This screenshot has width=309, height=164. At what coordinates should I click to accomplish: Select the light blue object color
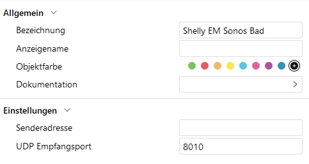pos(243,66)
